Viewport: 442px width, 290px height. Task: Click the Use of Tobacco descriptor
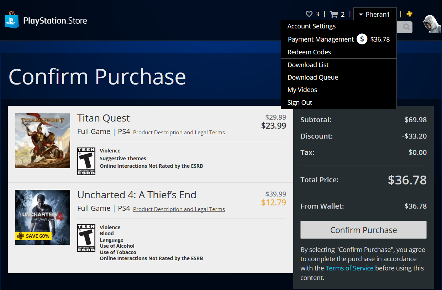(x=118, y=252)
